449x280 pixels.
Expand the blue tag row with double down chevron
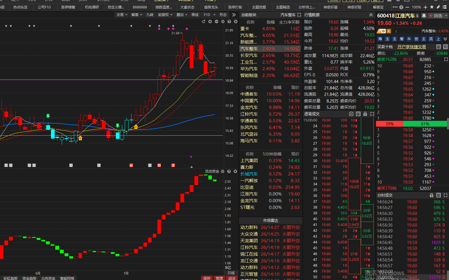click(445, 39)
